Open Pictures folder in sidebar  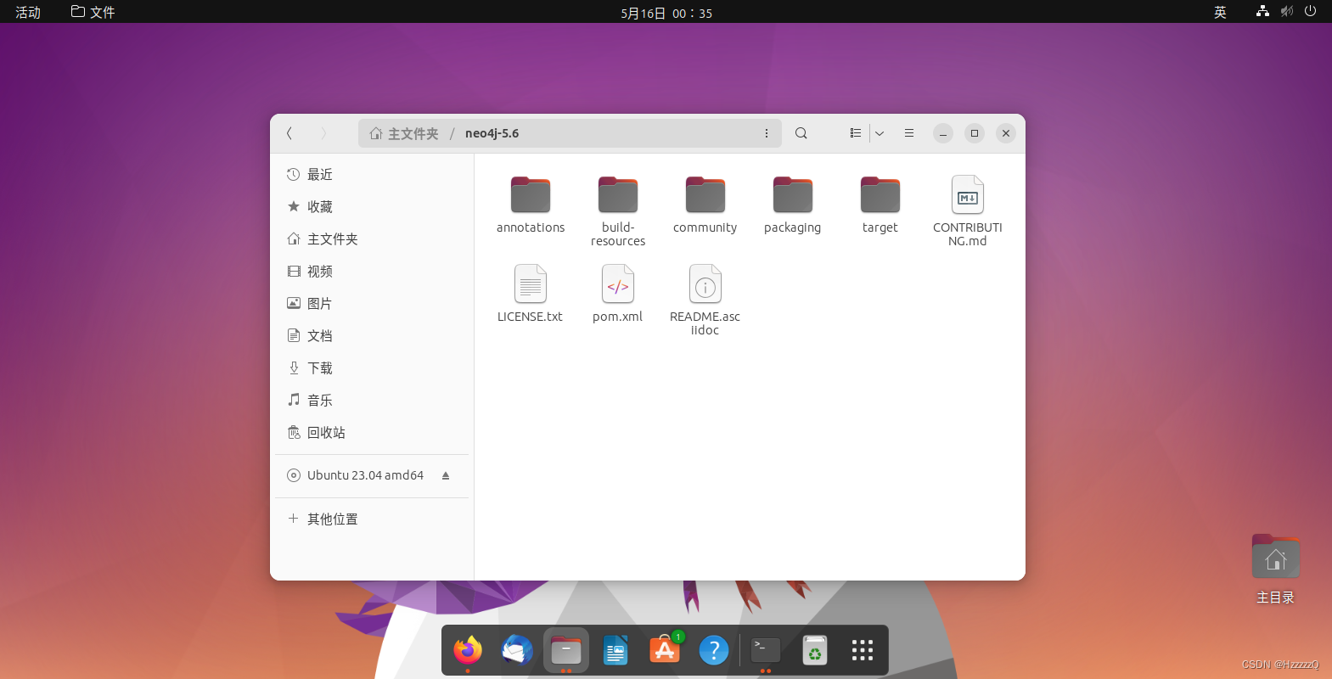point(372,303)
